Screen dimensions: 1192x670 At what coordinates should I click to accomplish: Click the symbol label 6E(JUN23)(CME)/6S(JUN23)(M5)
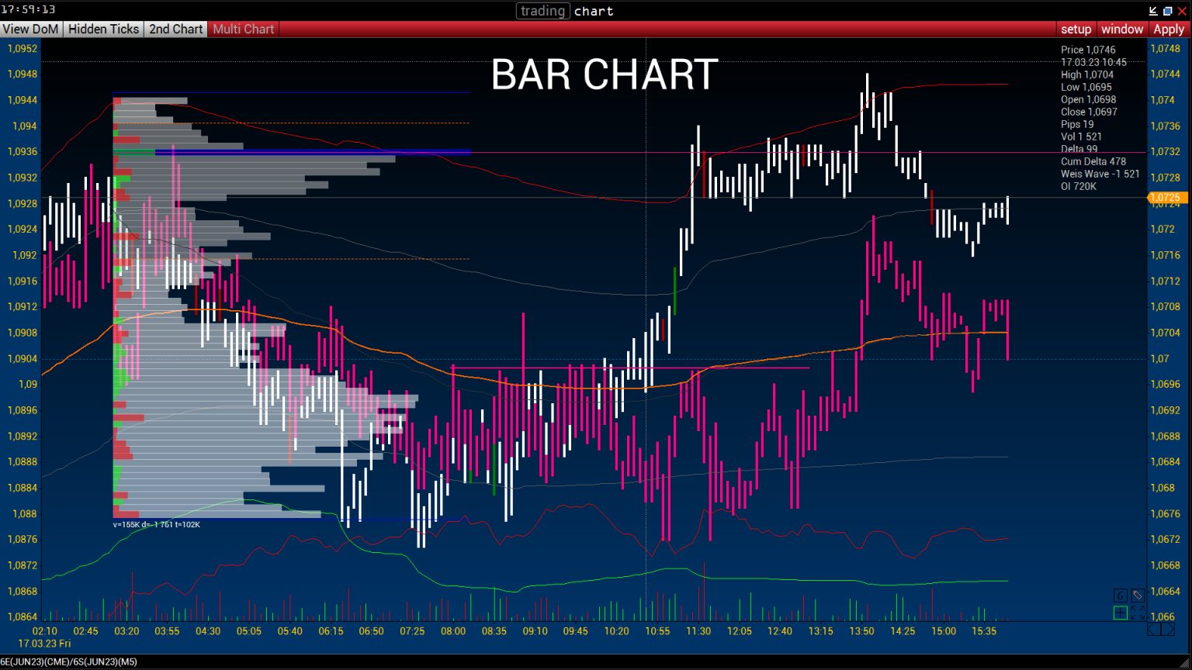(x=69, y=661)
